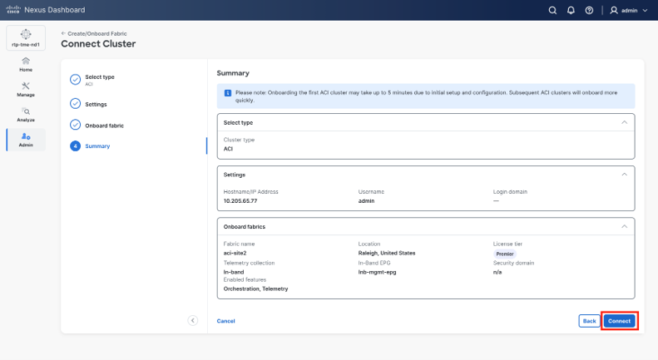Open the help question mark icon
Image resolution: width=658 pixels, height=360 pixels.
[589, 10]
